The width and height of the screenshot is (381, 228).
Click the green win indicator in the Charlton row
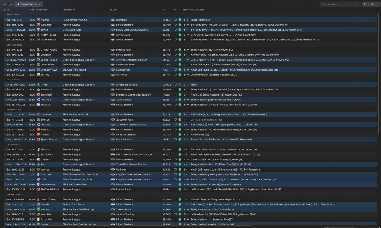click(x=180, y=115)
